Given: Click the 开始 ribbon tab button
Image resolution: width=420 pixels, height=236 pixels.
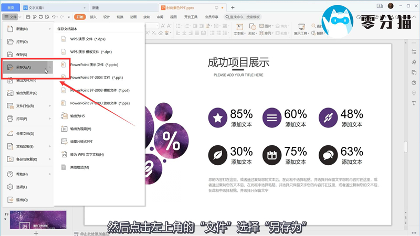Looking at the screenshot, I should click(x=80, y=17).
